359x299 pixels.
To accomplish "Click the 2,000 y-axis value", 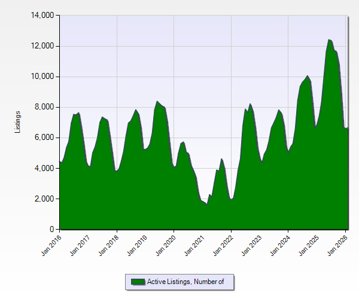I will (x=44, y=199).
